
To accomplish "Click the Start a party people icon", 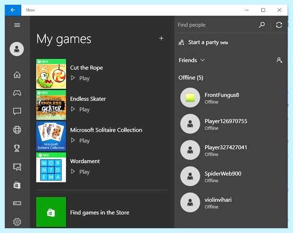I will [x=181, y=43].
